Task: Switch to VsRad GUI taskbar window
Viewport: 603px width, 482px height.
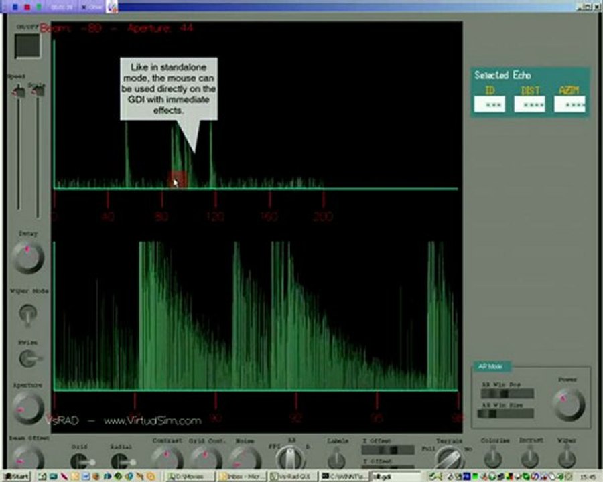Action: (293, 477)
